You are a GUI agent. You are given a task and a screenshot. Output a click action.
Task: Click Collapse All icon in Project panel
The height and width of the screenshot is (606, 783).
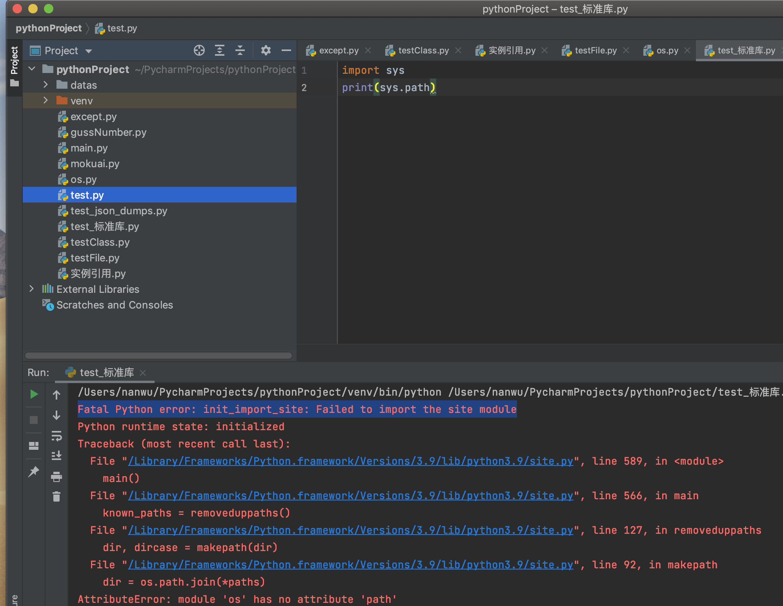coord(240,50)
